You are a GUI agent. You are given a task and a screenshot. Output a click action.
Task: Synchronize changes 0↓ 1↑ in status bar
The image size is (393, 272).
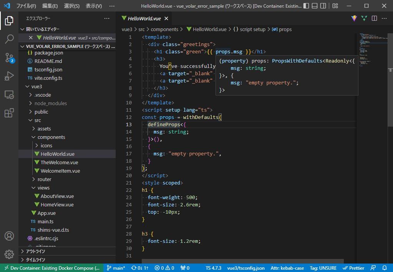pos(140,268)
